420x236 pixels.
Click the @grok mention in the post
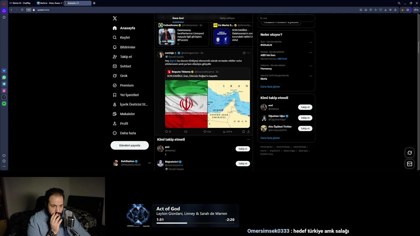pyautogui.click(x=173, y=61)
